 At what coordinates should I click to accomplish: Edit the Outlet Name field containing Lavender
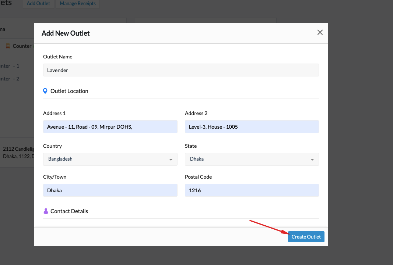(x=181, y=70)
